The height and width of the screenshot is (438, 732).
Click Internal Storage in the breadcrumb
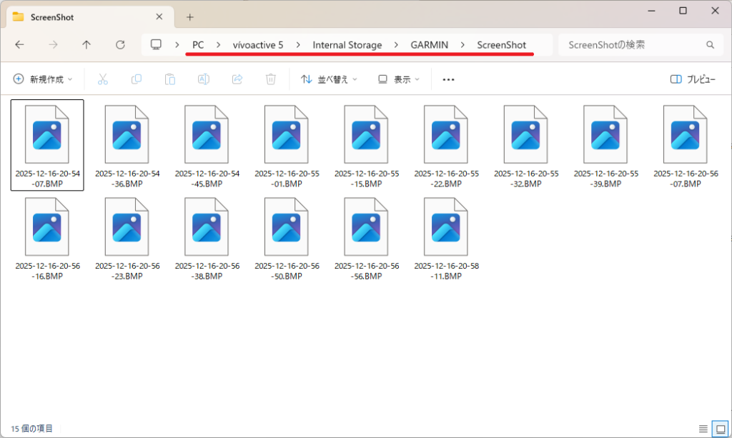[347, 45]
